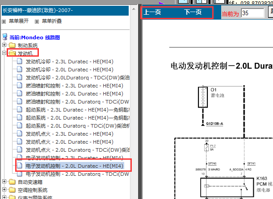Open 电子发动机控制 - 2.0L Duratorq TDCi page
The image size is (273, 199).
point(77,174)
